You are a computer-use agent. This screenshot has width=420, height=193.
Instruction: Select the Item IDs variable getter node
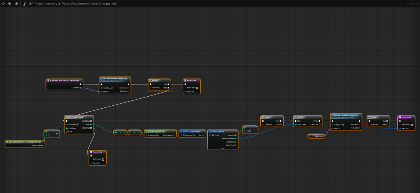[x=316, y=136]
